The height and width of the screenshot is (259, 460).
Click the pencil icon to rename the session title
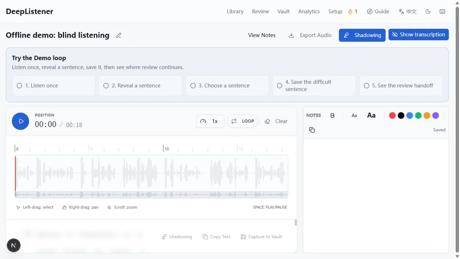coord(119,35)
